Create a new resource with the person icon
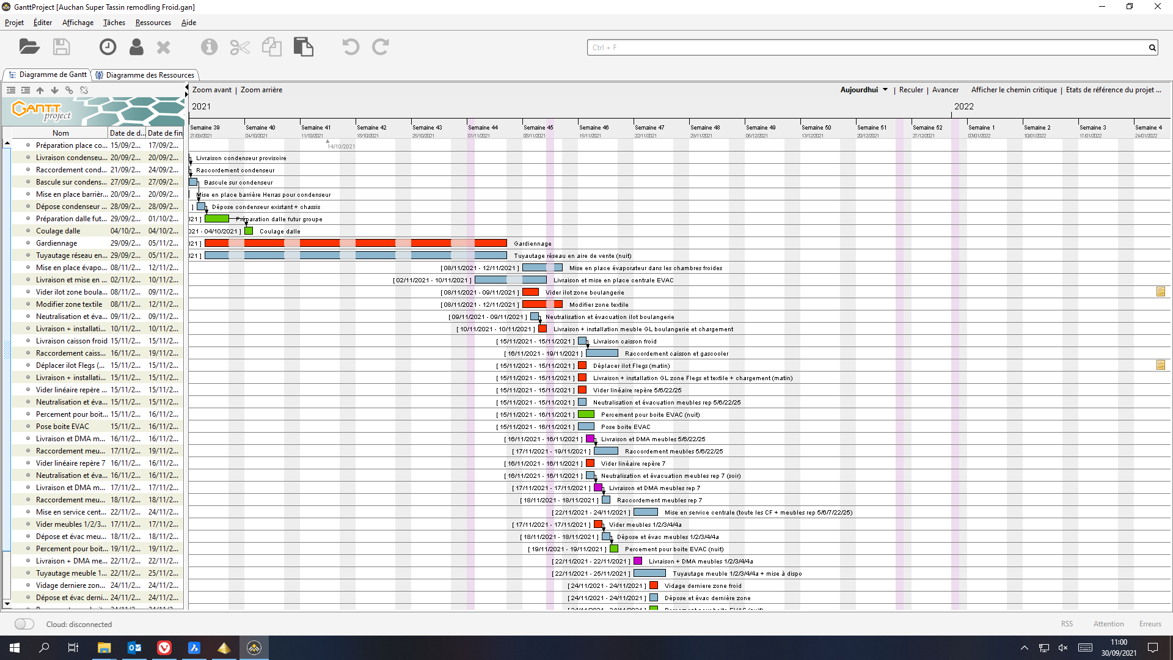The height and width of the screenshot is (660, 1173). 136,46
